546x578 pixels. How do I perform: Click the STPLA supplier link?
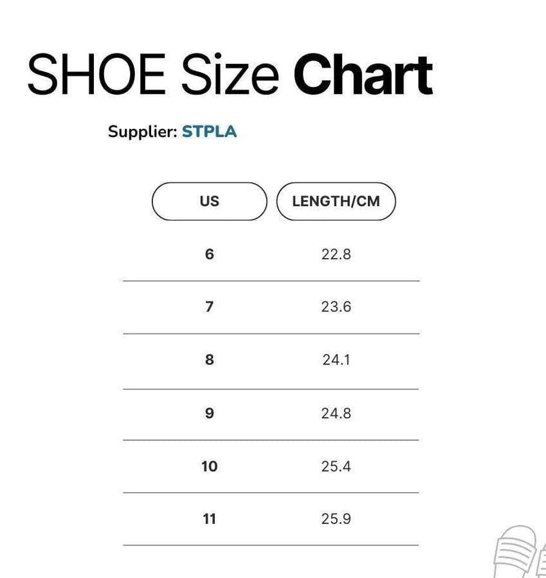[x=209, y=132]
